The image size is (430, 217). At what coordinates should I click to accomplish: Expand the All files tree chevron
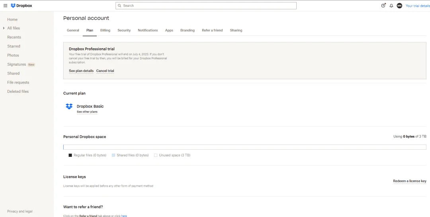[x=4, y=28]
